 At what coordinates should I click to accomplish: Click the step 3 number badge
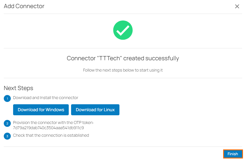[7, 136]
